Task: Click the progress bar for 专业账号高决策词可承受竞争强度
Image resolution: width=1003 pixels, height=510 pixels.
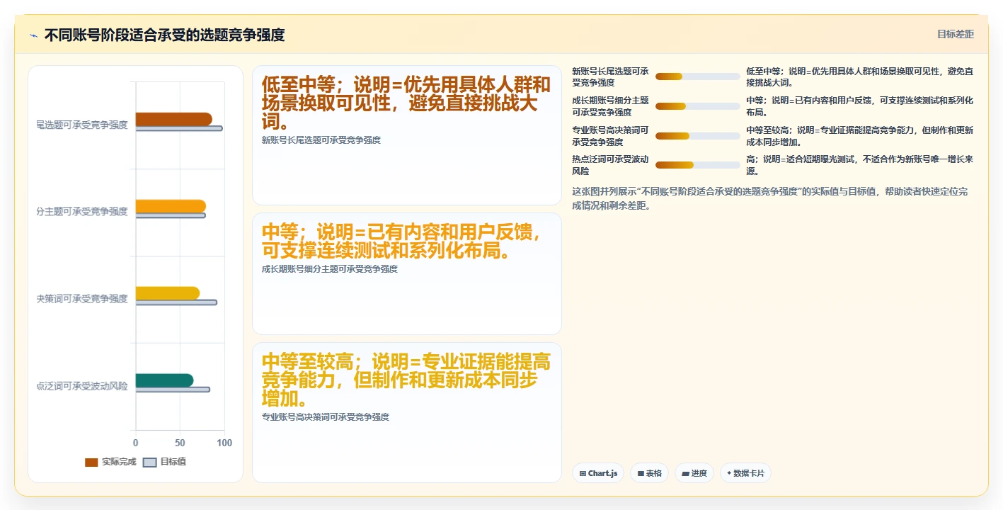Action: pyautogui.click(x=697, y=136)
